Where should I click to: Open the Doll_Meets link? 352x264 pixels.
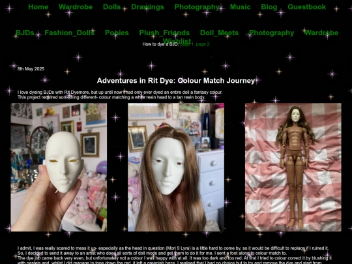coord(219,33)
